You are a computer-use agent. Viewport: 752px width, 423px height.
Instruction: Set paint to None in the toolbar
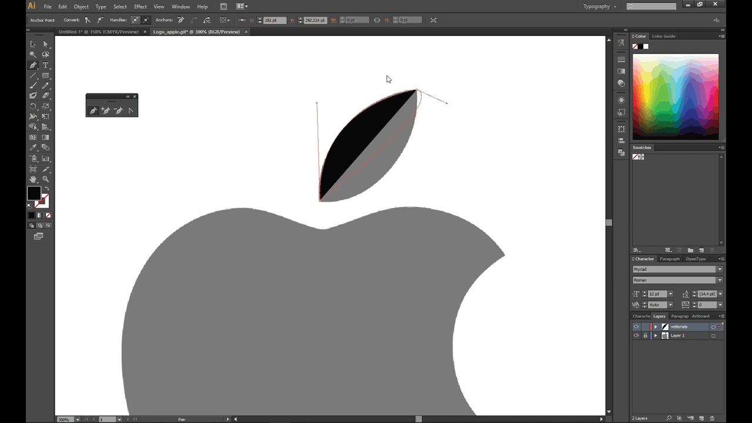tap(48, 216)
